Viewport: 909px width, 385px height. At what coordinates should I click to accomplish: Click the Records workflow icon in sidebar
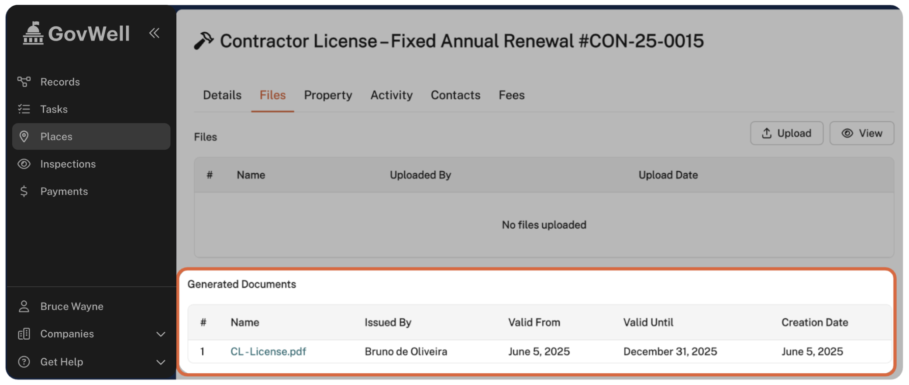tap(24, 82)
